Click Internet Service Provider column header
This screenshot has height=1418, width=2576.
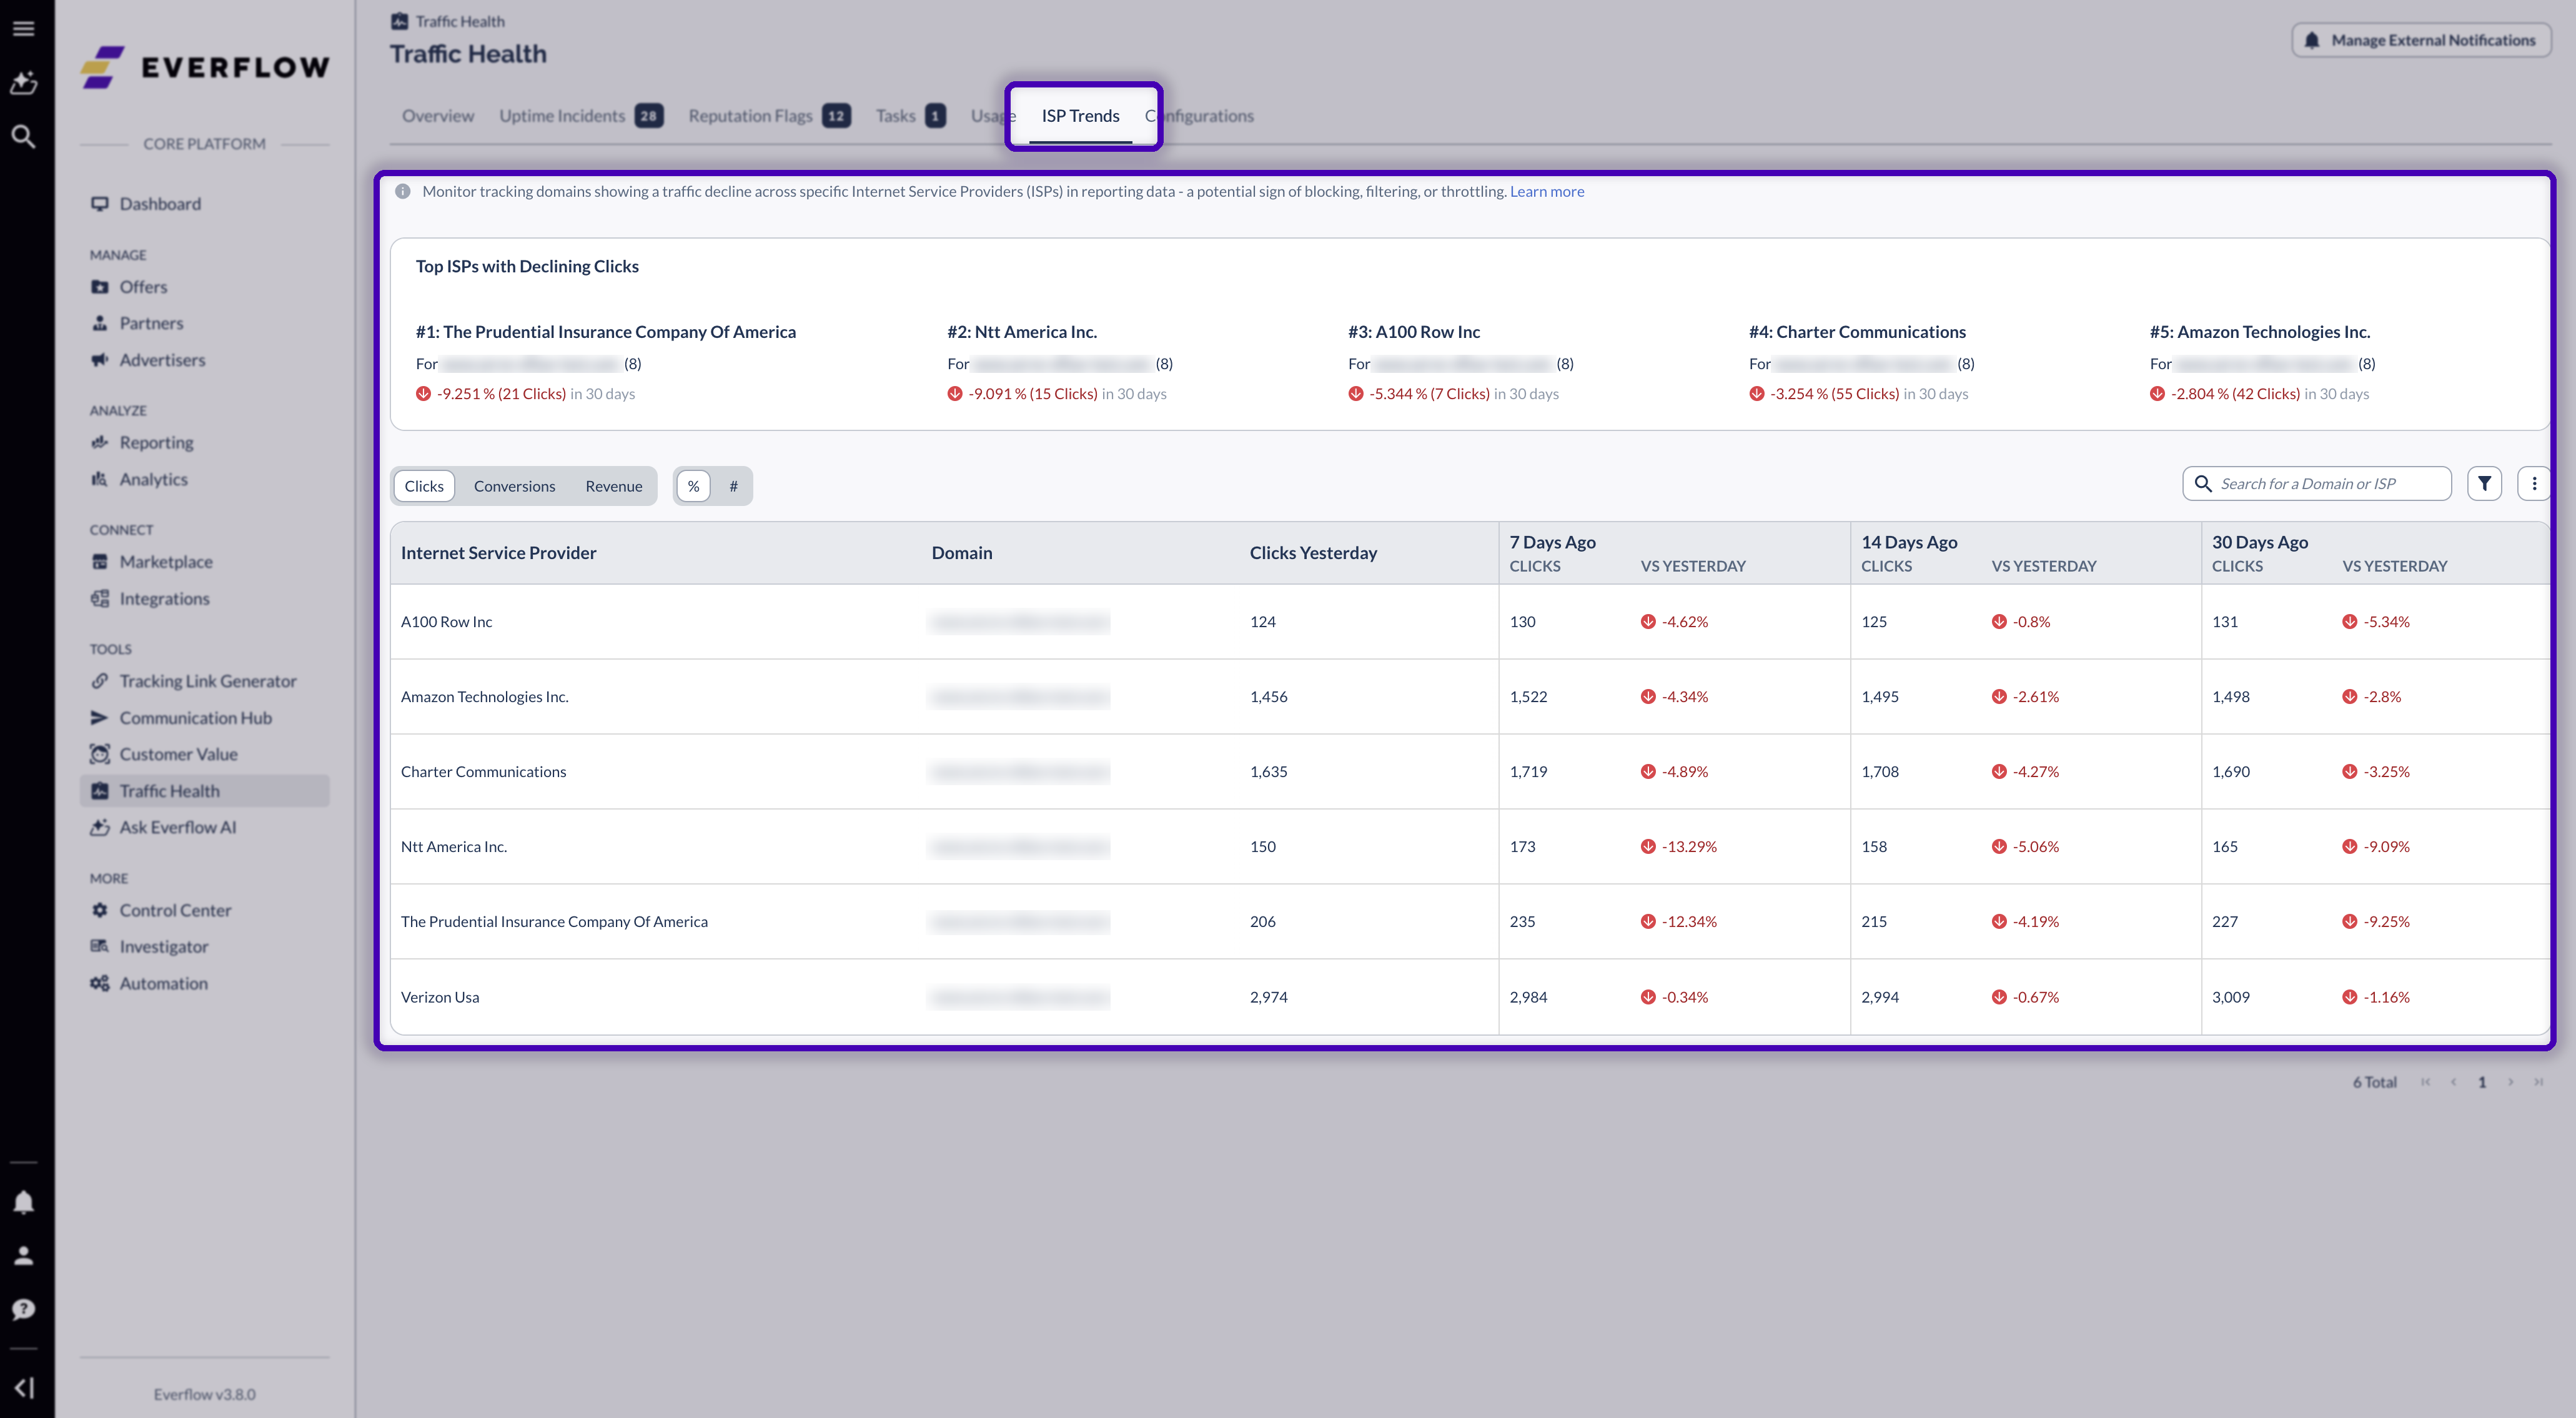(498, 553)
